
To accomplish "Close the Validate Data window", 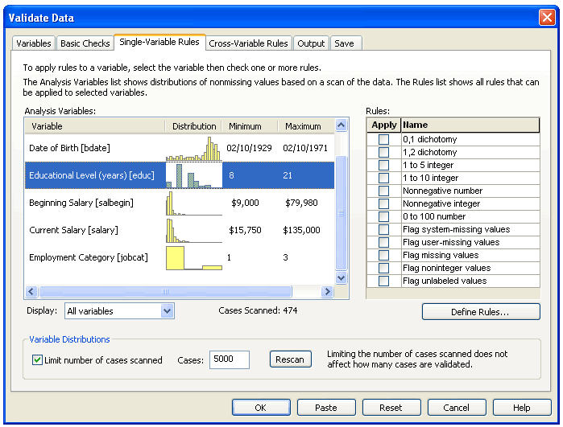I will pos(547,17).
